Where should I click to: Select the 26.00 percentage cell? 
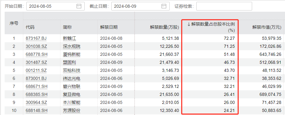[x=230, y=103]
